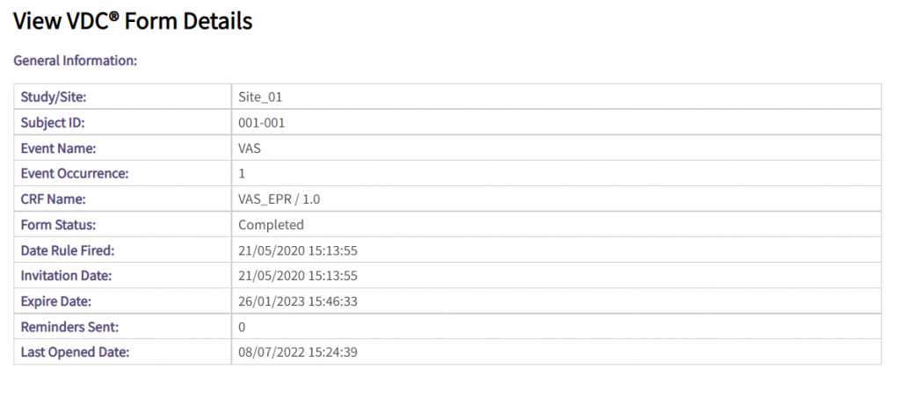Click the CRF Name label
900x405 pixels.
click(x=53, y=199)
